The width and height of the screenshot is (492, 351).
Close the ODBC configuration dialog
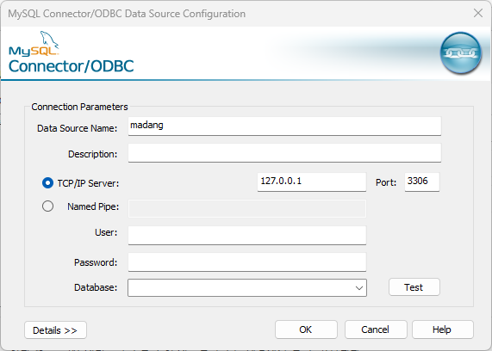coord(478,13)
